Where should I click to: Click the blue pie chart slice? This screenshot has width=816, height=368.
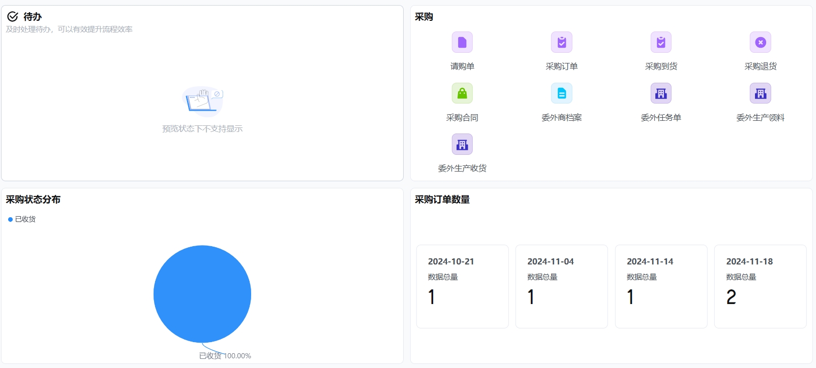click(202, 294)
